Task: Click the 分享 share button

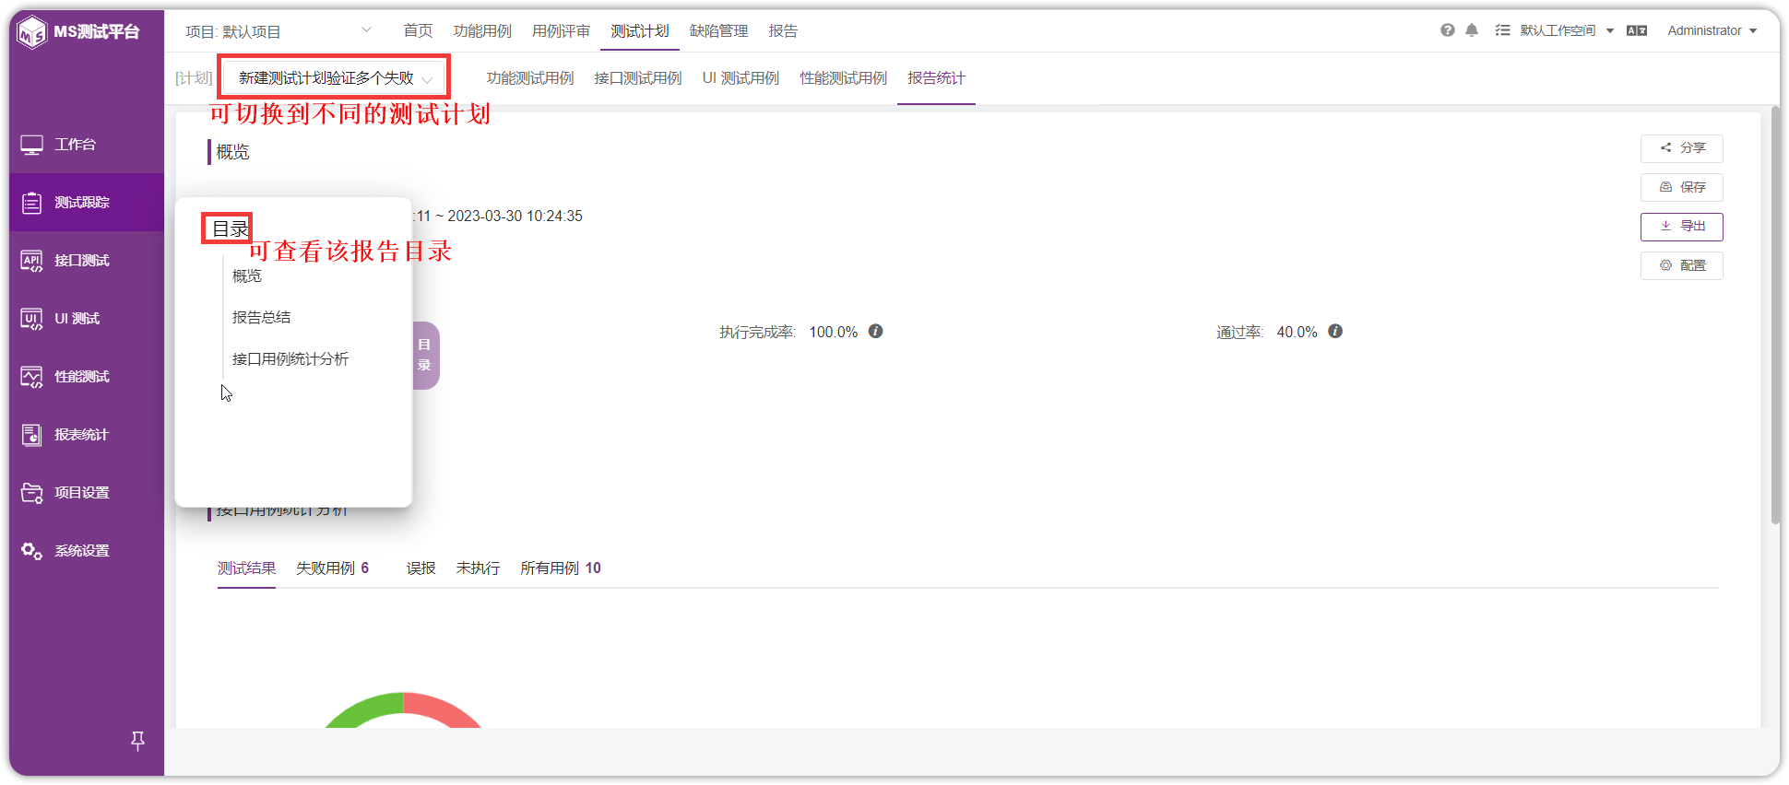Action: 1682,148
